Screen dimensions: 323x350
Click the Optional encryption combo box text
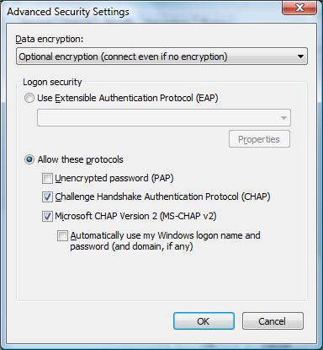click(x=123, y=57)
